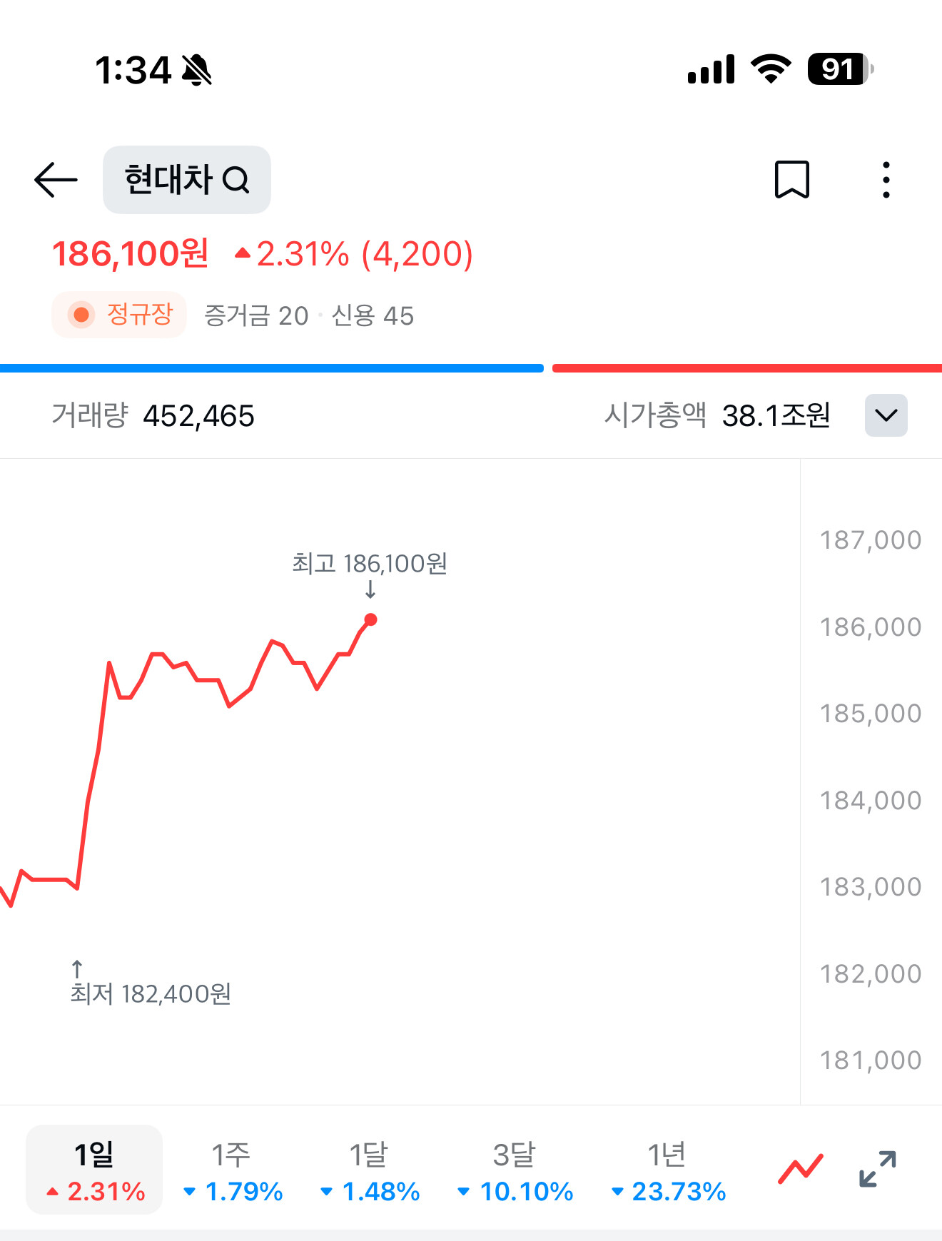Viewport: 942px width, 1241px height.
Task: Tap the back arrow icon
Action: [56, 180]
